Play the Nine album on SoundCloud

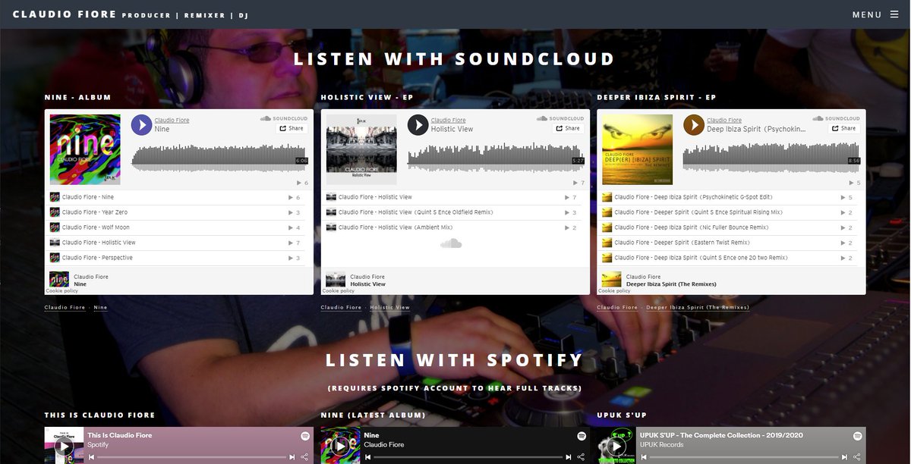140,125
